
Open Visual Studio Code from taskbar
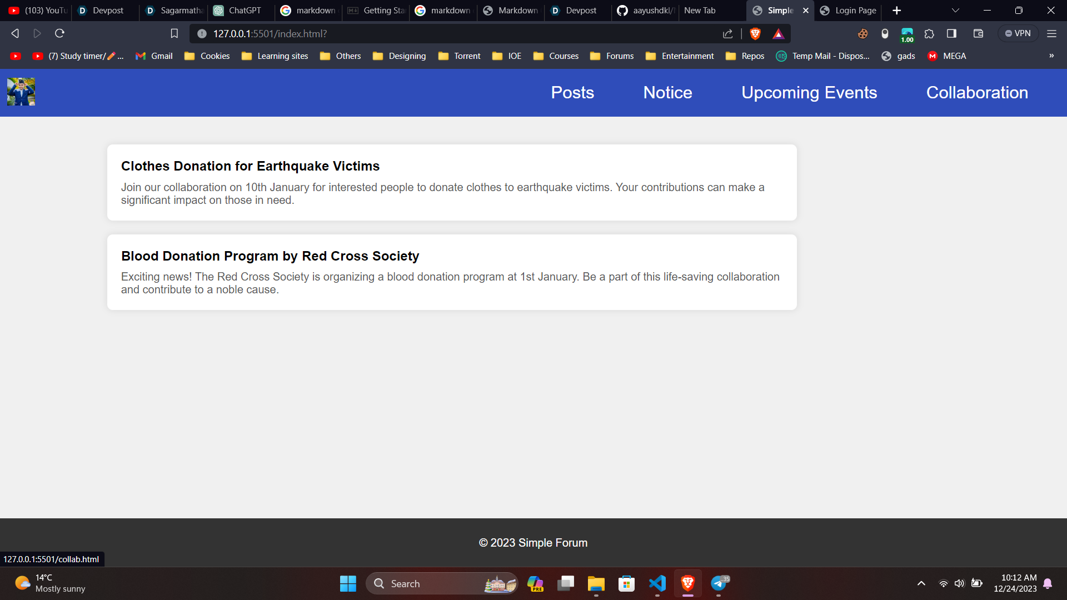tap(657, 583)
